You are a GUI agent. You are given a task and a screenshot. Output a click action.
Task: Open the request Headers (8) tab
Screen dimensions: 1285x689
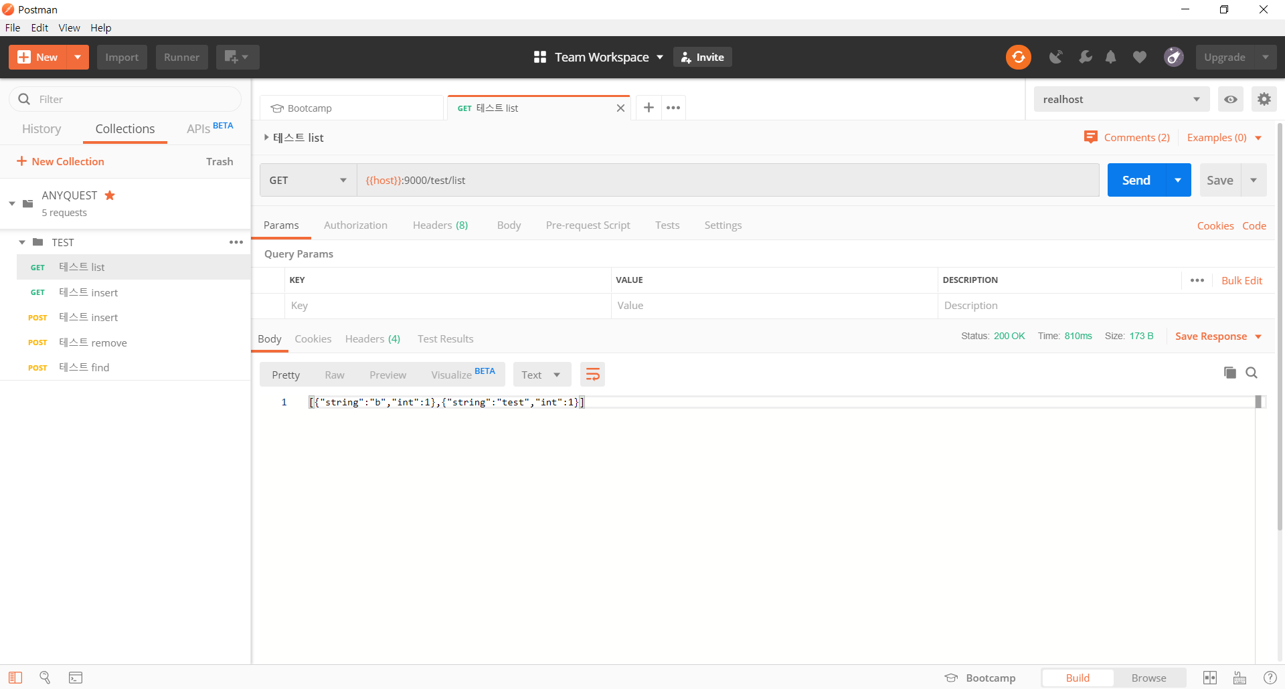[440, 225]
